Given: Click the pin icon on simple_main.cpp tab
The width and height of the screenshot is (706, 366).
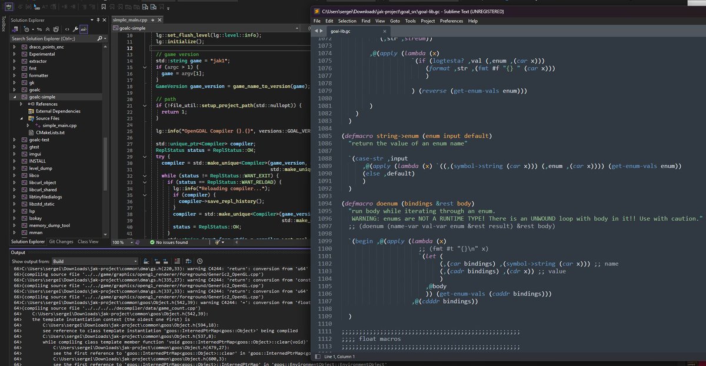Looking at the screenshot, I should point(152,20).
